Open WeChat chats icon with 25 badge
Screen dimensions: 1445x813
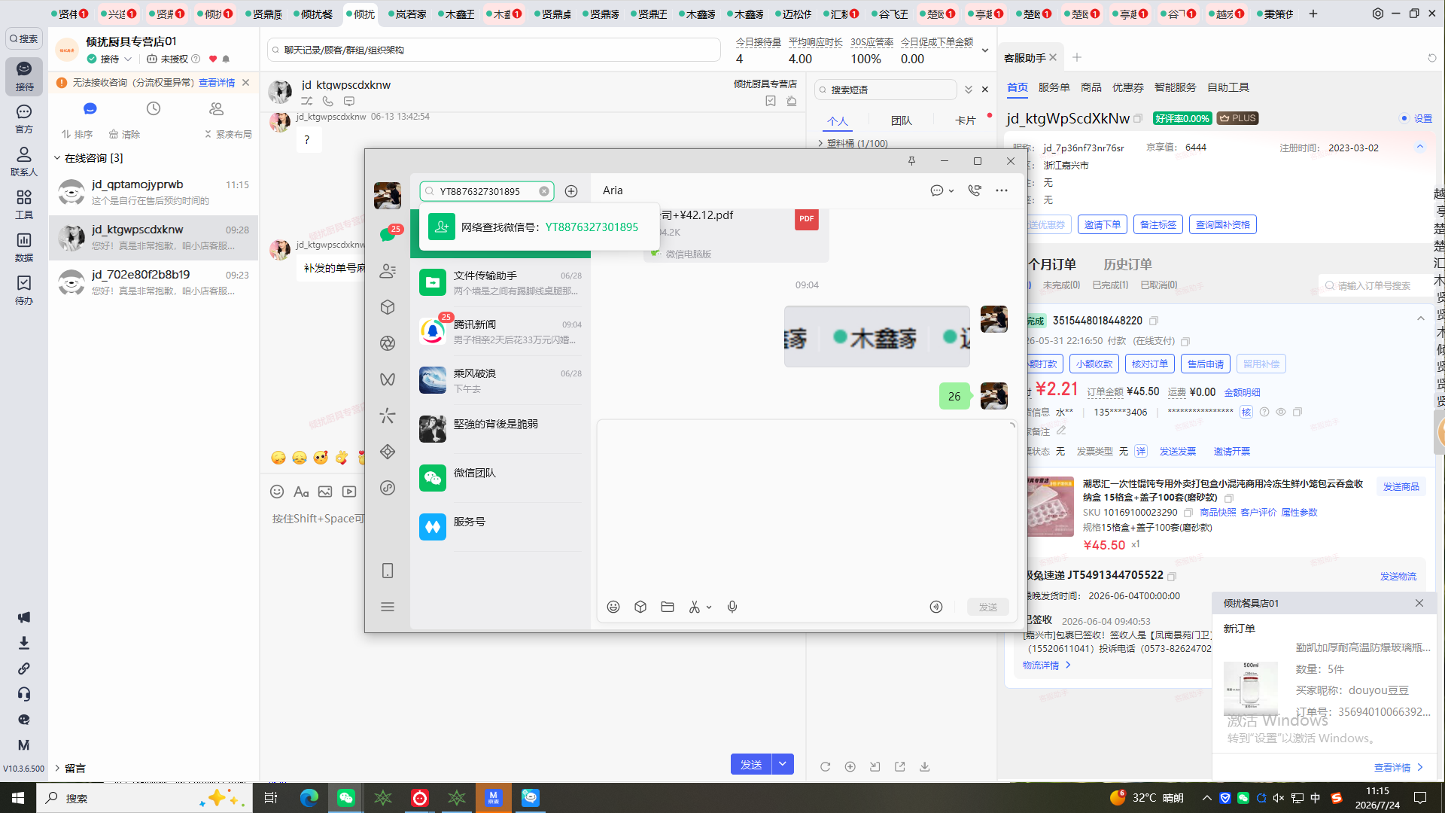click(388, 234)
